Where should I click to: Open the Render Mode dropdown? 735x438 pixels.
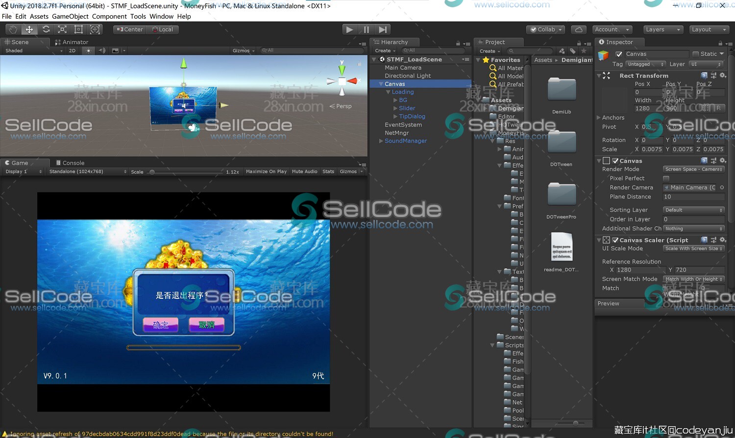[x=693, y=169]
